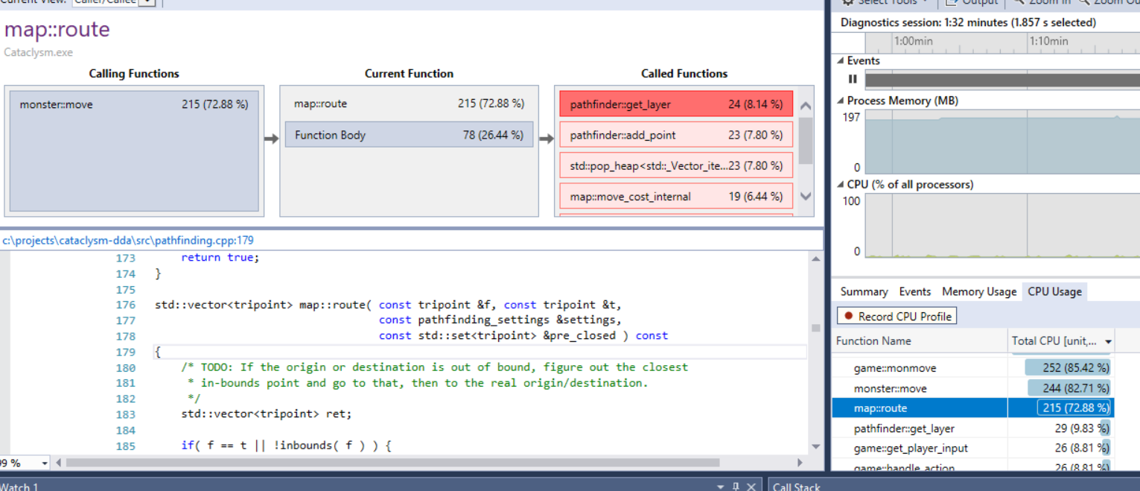Click Called Functions scroll up arrow

pyautogui.click(x=805, y=105)
